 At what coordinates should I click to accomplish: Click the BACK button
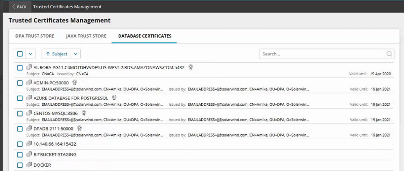coord(20,7)
